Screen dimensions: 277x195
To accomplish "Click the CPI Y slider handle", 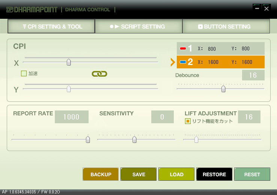I will click(x=69, y=89).
